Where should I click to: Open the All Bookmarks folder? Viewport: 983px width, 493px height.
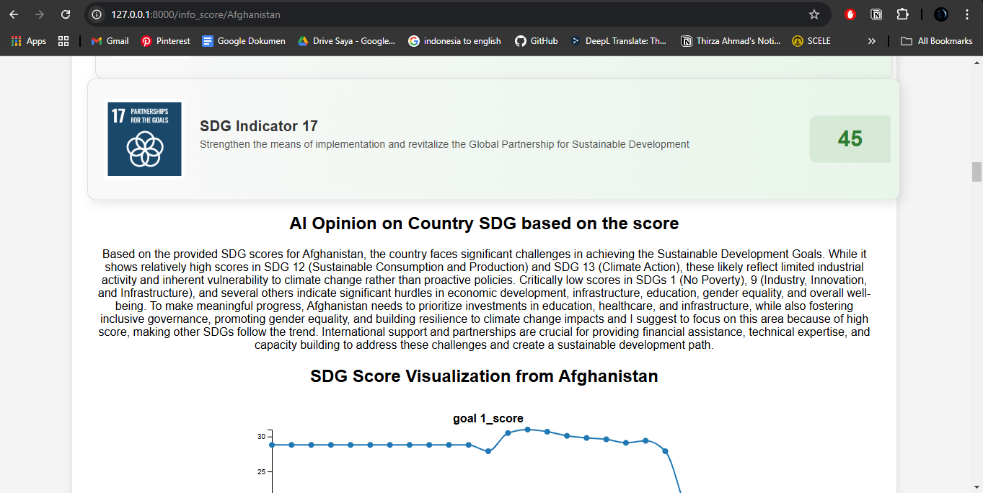point(936,41)
